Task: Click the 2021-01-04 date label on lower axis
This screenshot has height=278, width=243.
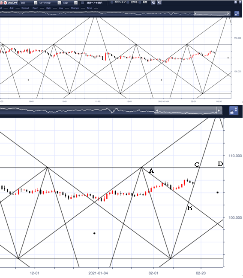Action: pyautogui.click(x=98, y=273)
